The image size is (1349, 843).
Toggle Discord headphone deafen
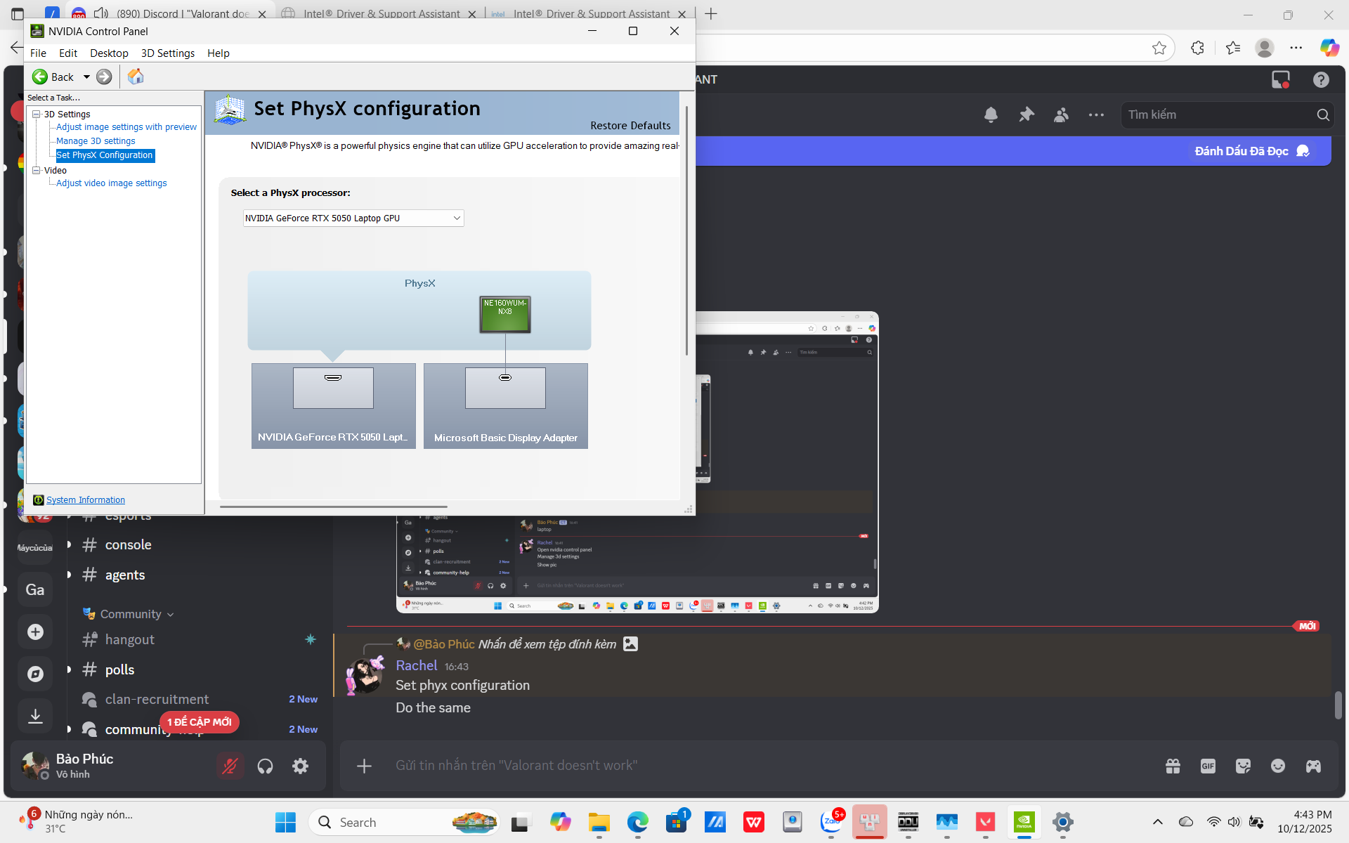[x=265, y=766]
